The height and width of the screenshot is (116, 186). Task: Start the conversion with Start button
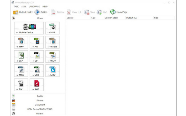coord(102,12)
